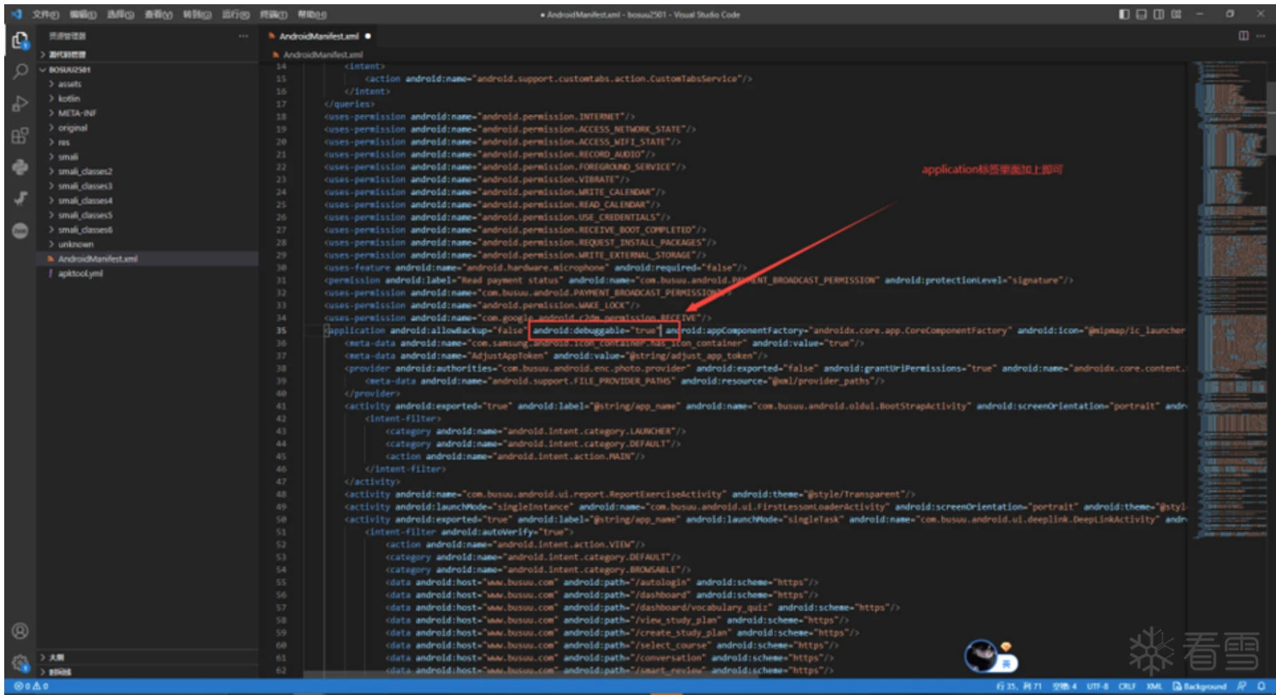Open notifications with the bell icon

pyautogui.click(x=1261, y=686)
